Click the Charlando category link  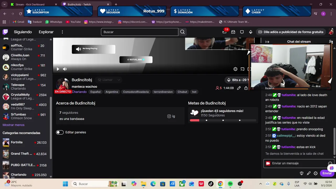[x=79, y=92]
